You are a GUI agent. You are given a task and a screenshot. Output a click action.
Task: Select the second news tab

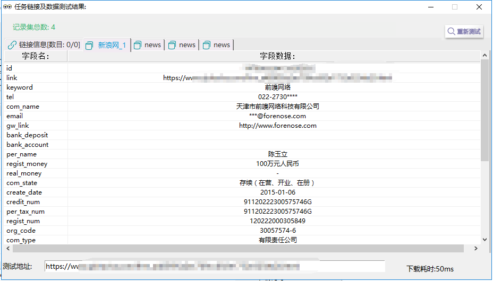pyautogui.click(x=182, y=45)
